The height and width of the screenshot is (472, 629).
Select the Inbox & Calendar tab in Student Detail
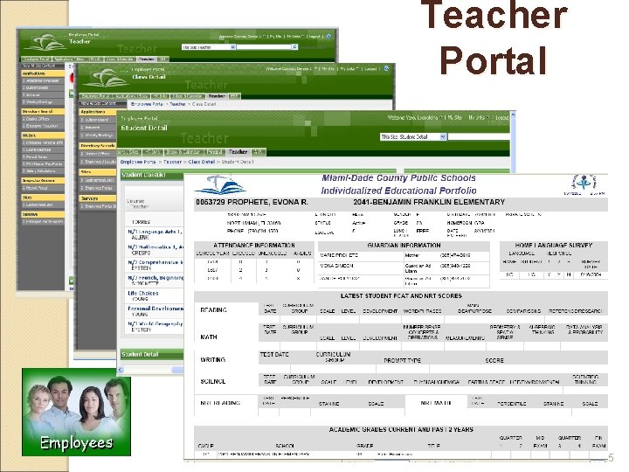pyautogui.click(x=183, y=152)
